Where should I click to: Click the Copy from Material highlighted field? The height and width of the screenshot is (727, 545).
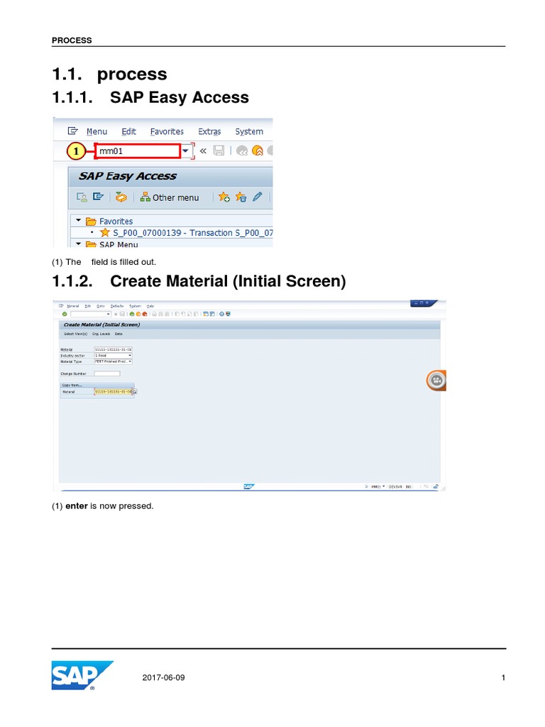tap(113, 392)
